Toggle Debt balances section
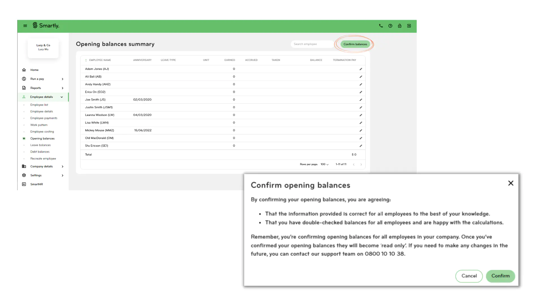The width and height of the screenshot is (543, 305). pos(40,152)
